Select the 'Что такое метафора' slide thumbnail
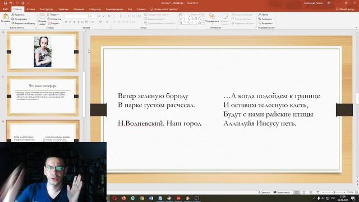Image resolution: width=359 pixels, height=202 pixels. coord(43,97)
